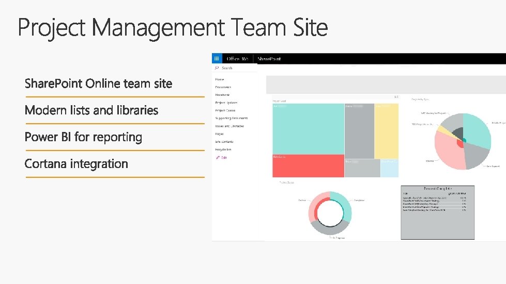This screenshot has width=506, height=284.
Task: Open the Office 365 app launcher waffle
Action: click(x=217, y=59)
